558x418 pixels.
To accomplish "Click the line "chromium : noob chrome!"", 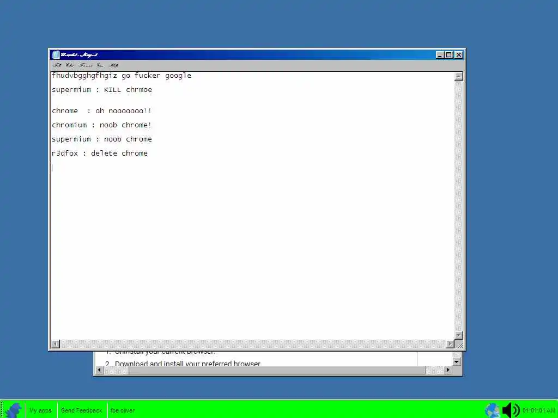I will click(101, 125).
